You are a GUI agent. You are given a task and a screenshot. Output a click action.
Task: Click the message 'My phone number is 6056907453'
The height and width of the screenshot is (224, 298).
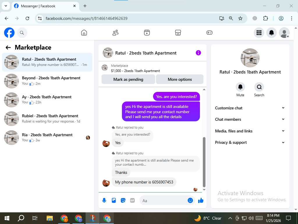pyautogui.click(x=144, y=182)
